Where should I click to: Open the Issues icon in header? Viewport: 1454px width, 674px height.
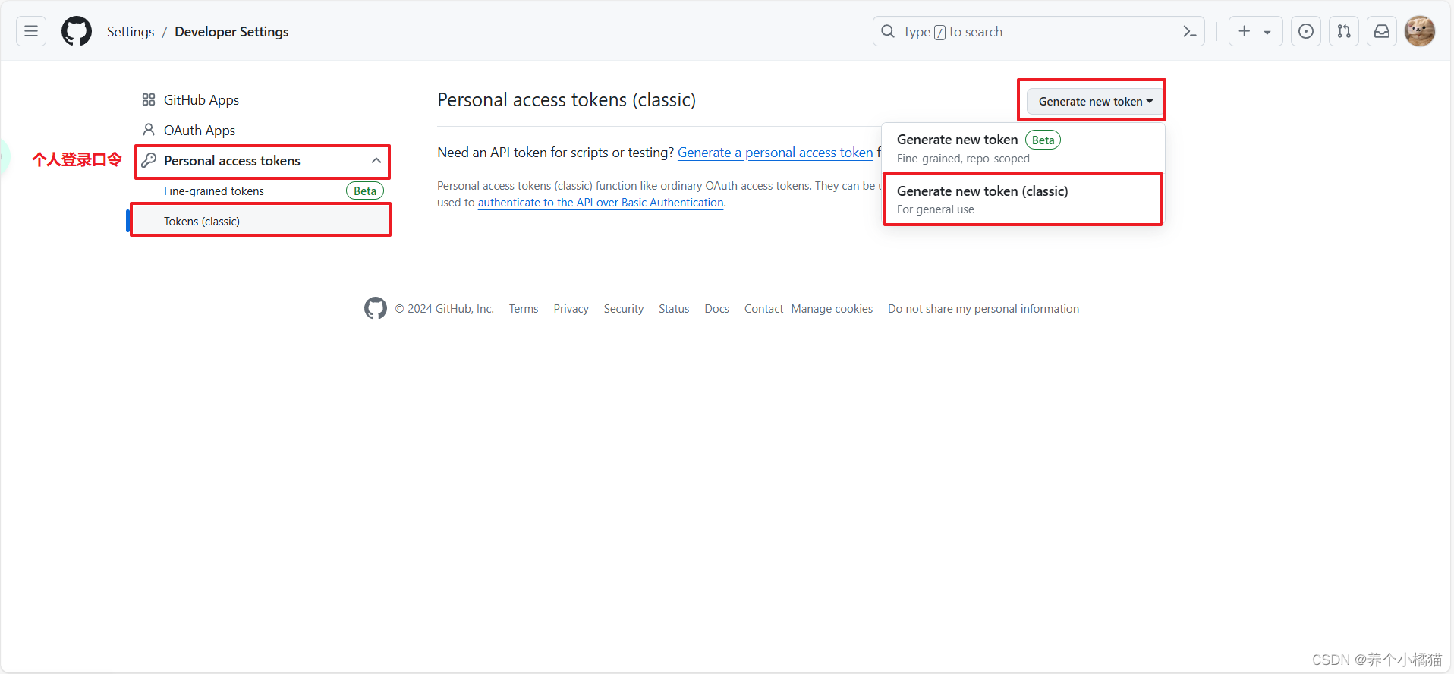tap(1306, 31)
